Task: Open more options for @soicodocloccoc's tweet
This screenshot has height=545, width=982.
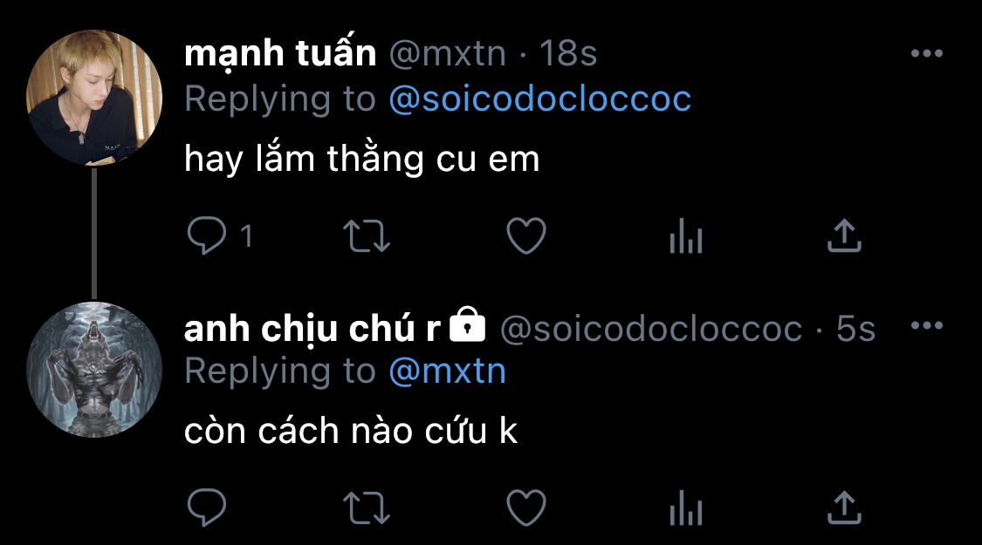Action: (x=927, y=325)
